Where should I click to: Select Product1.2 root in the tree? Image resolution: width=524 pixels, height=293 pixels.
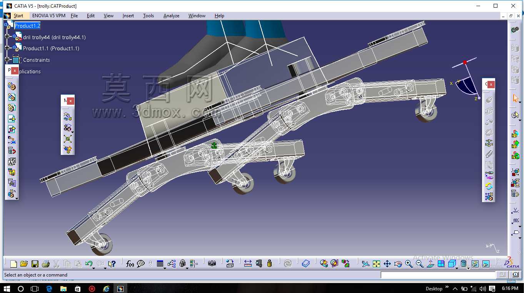(x=27, y=26)
